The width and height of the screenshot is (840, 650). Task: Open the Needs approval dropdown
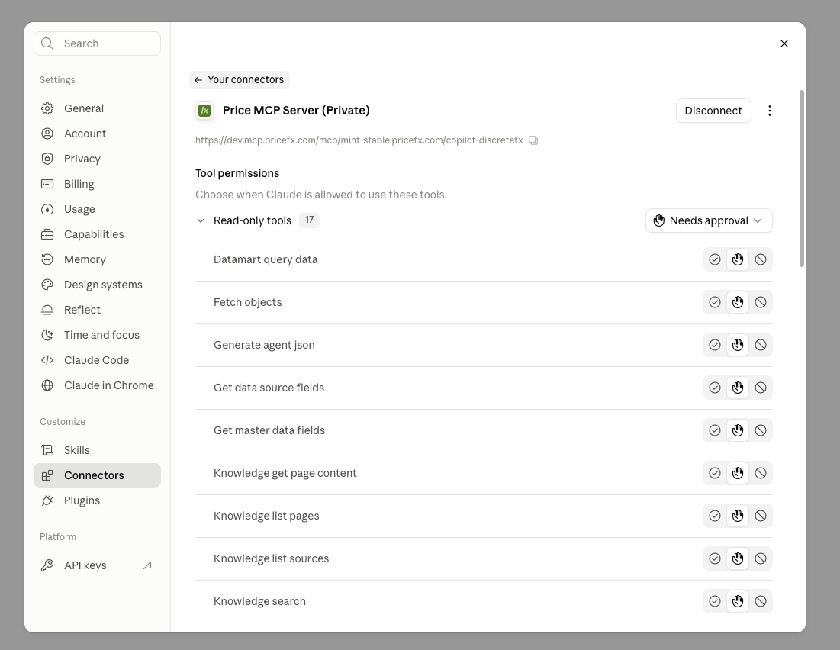709,220
